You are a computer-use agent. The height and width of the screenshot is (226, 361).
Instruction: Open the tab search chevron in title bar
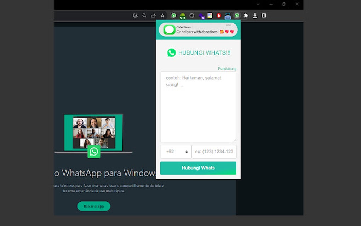(x=258, y=4)
